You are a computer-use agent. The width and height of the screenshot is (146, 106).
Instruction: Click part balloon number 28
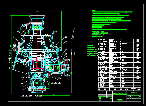click(x=26, y=96)
